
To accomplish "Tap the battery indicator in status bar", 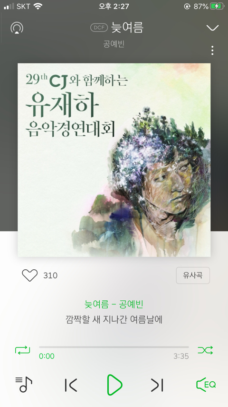I will pos(217,6).
